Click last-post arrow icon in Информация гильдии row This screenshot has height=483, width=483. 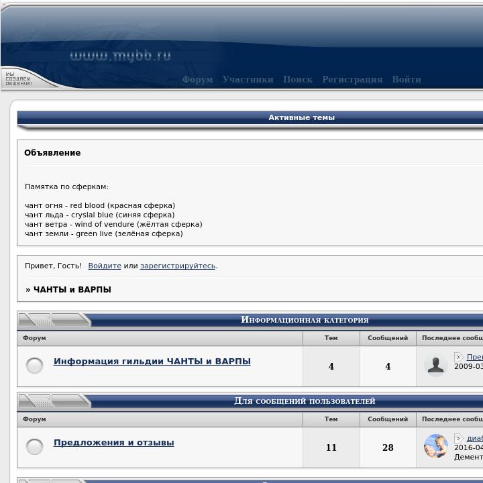tap(458, 357)
